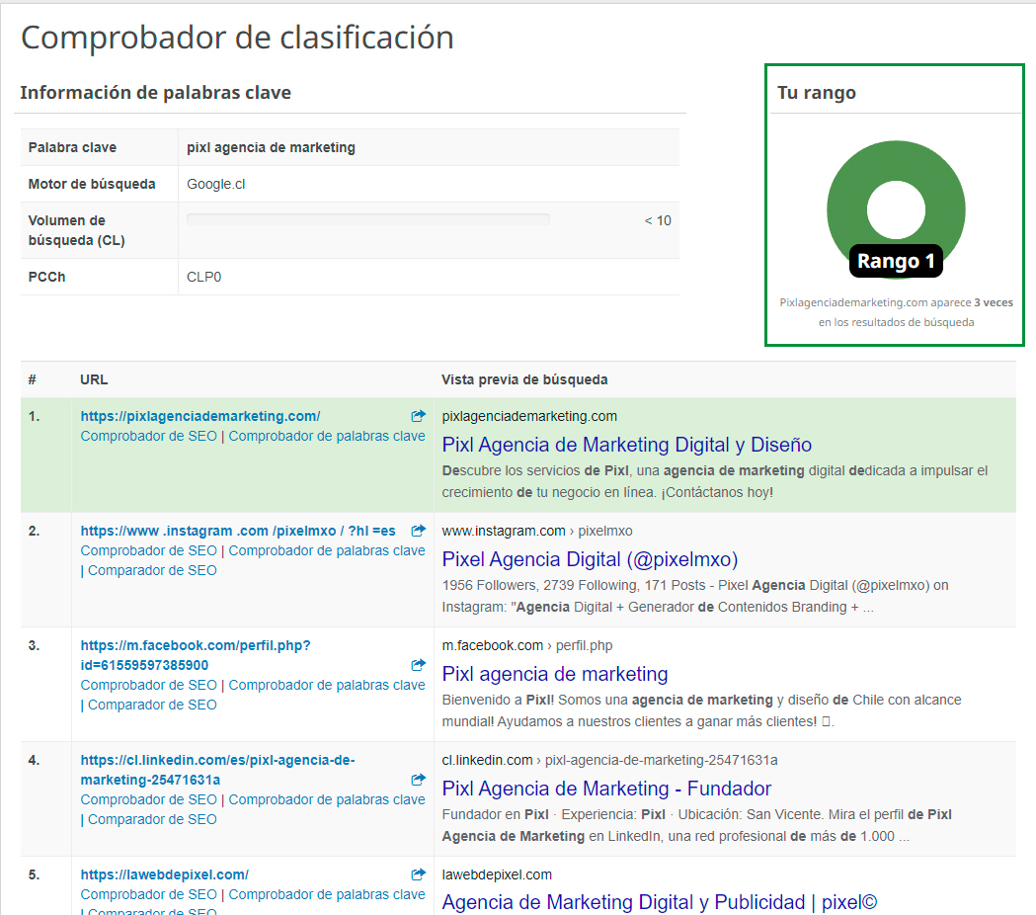Click Pixlagenciademarketing.com aparece 3 veces text
The height and width of the screenshot is (915, 1036).
pos(896,302)
